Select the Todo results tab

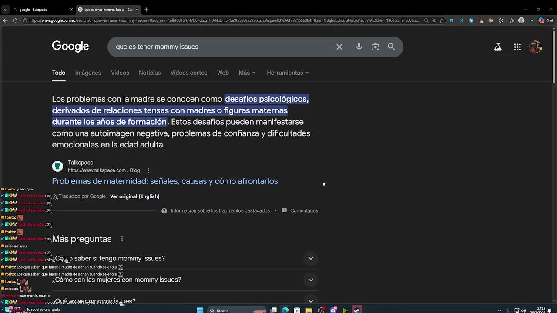click(x=59, y=73)
